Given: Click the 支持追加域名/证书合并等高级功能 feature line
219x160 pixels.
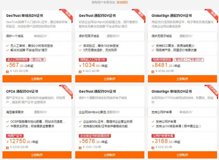Looking at the screenshot, I should point(105,126).
